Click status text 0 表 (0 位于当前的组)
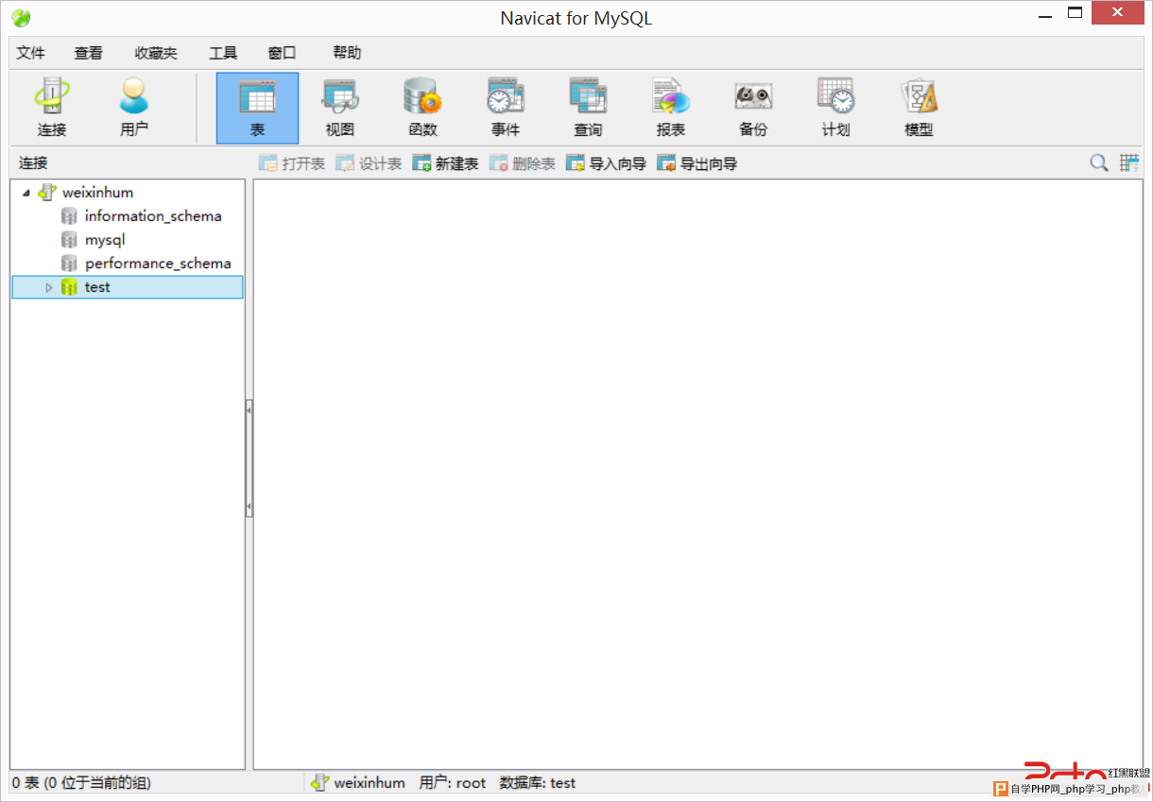The width and height of the screenshot is (1153, 802). [x=81, y=782]
